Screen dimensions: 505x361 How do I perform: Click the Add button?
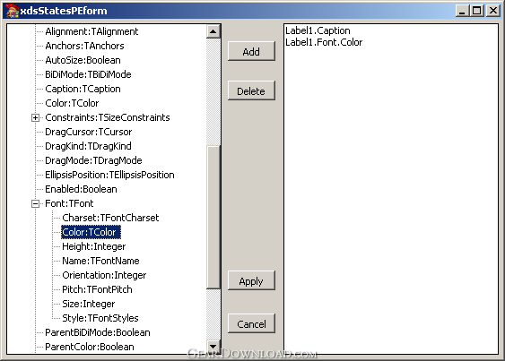click(x=251, y=51)
